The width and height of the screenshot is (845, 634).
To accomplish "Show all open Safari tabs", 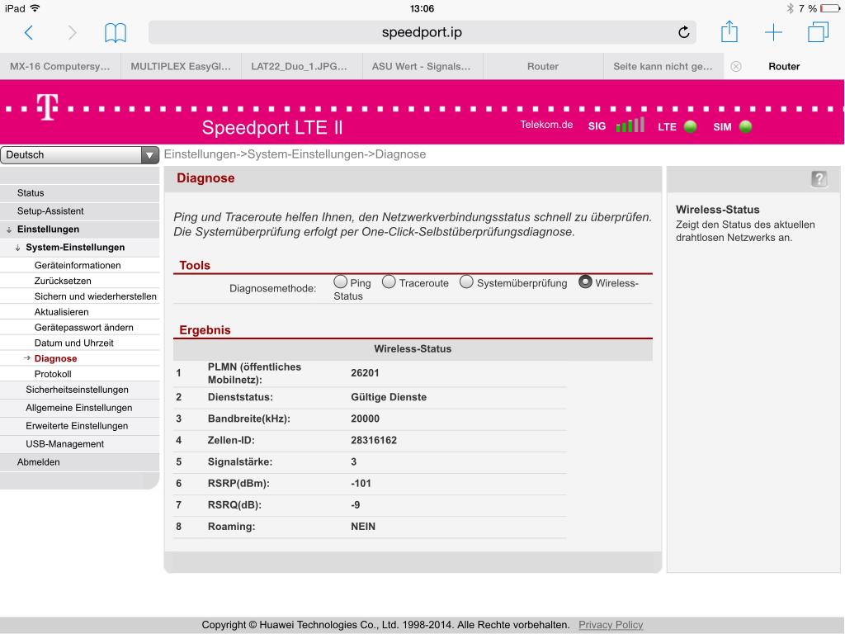I will tap(818, 32).
